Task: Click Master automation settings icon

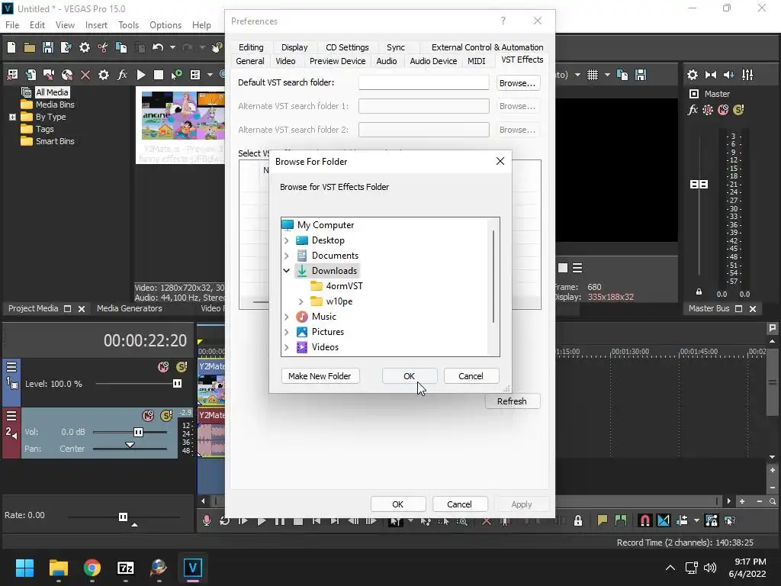Action: 708,110
